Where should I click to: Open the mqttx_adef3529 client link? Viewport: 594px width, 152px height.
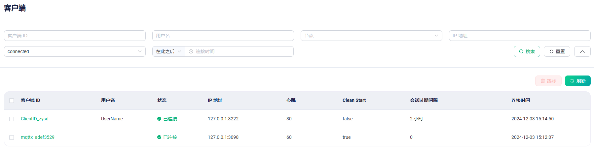(38, 137)
